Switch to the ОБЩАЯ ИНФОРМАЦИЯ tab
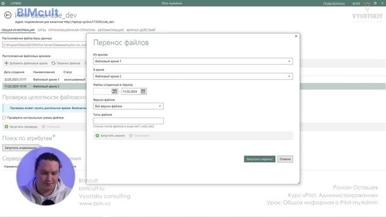 18,30
